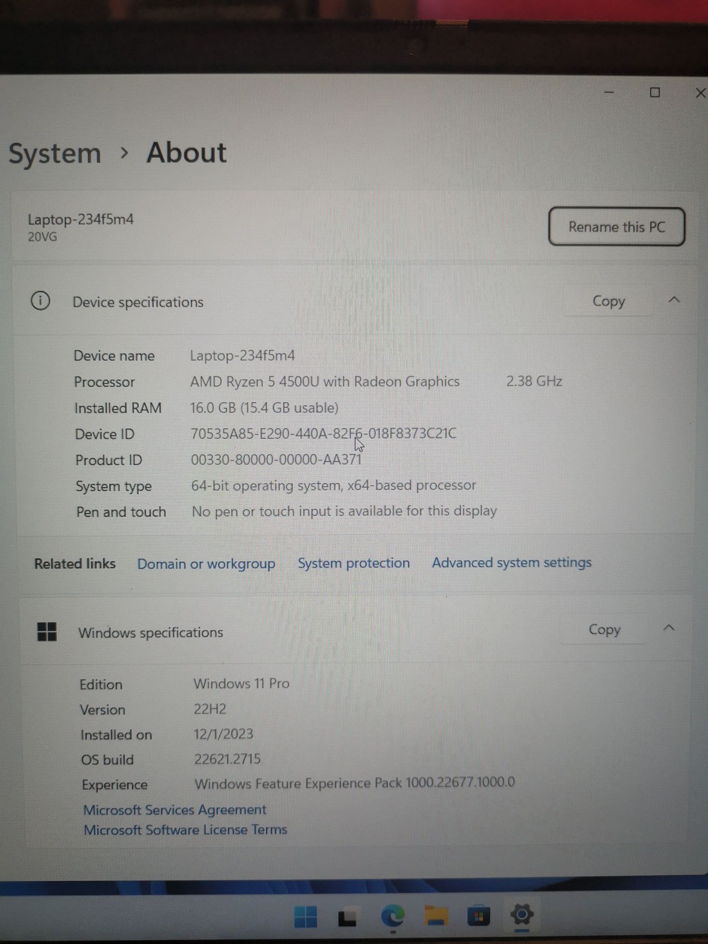Click the Windows specifications logo icon
The height and width of the screenshot is (944, 708).
[x=47, y=631]
